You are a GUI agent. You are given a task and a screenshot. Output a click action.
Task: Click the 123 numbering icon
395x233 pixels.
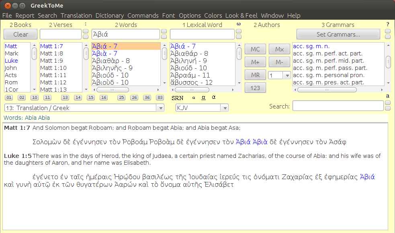click(255, 87)
